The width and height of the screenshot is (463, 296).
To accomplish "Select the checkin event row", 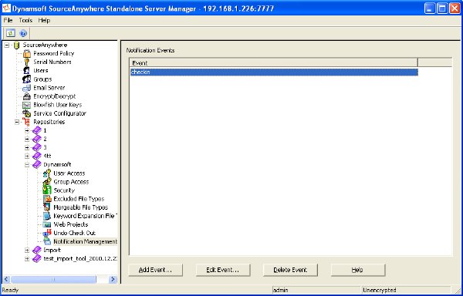I will (274, 72).
